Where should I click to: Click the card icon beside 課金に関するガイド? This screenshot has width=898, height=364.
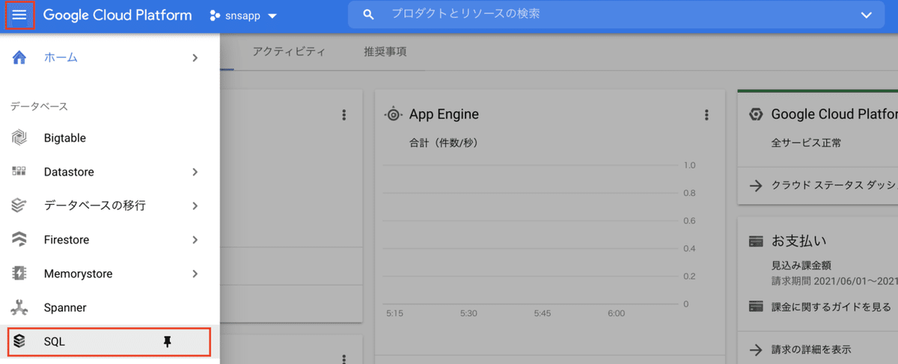pyautogui.click(x=756, y=306)
